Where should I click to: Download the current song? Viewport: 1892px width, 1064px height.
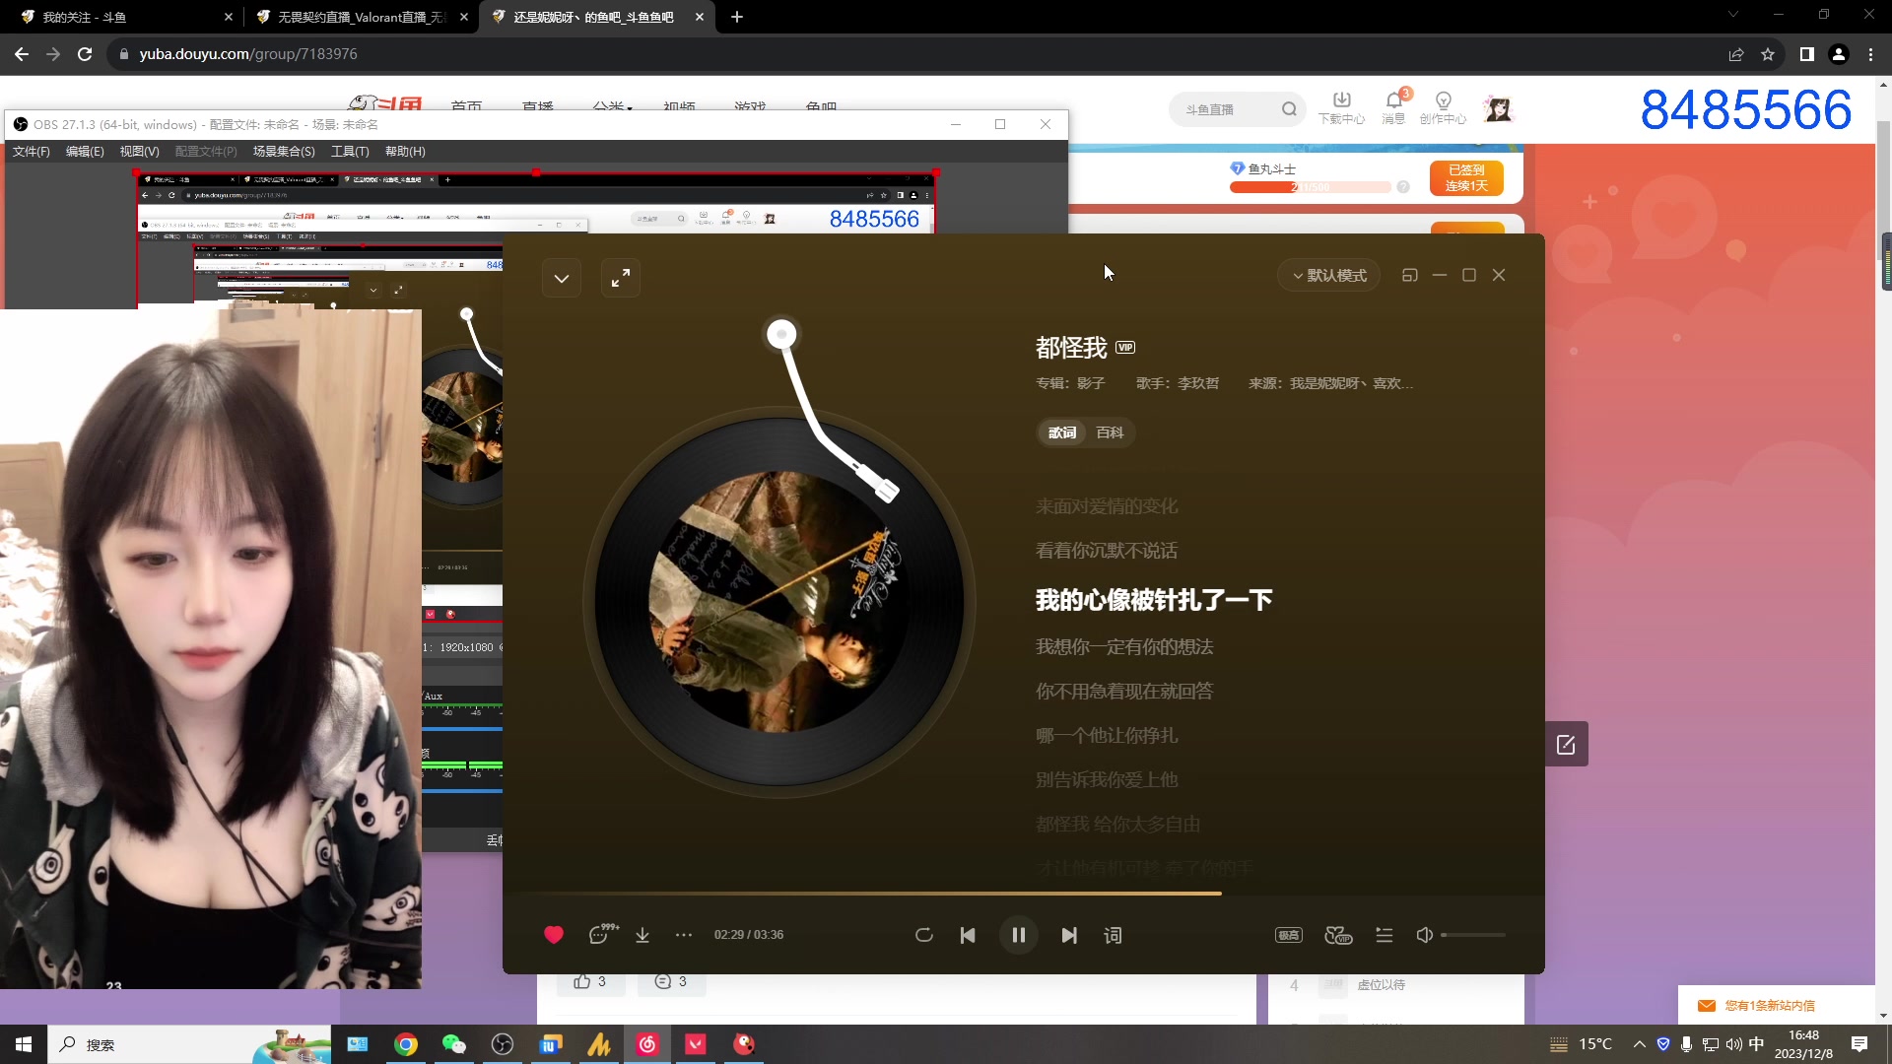click(642, 935)
